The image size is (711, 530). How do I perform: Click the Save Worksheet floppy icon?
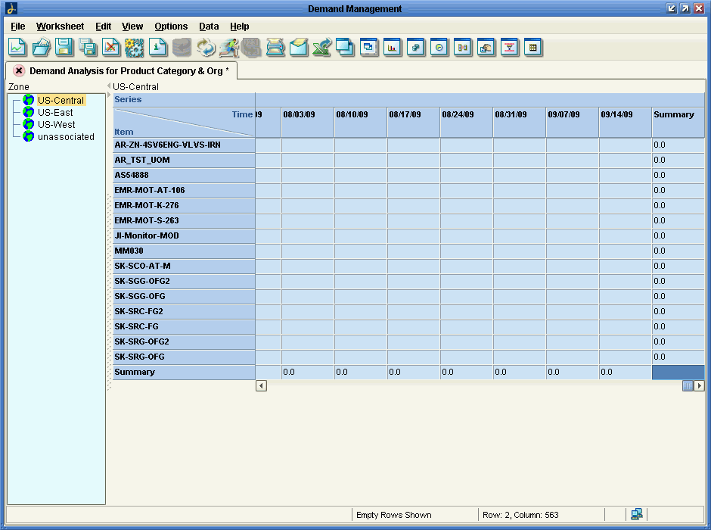click(64, 47)
